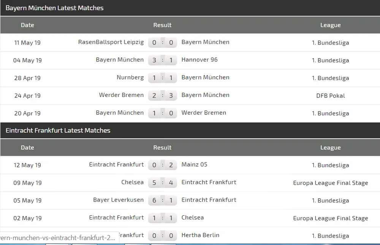Click the Result column header
Viewport: 380px width, 245px height.
tap(162, 25)
